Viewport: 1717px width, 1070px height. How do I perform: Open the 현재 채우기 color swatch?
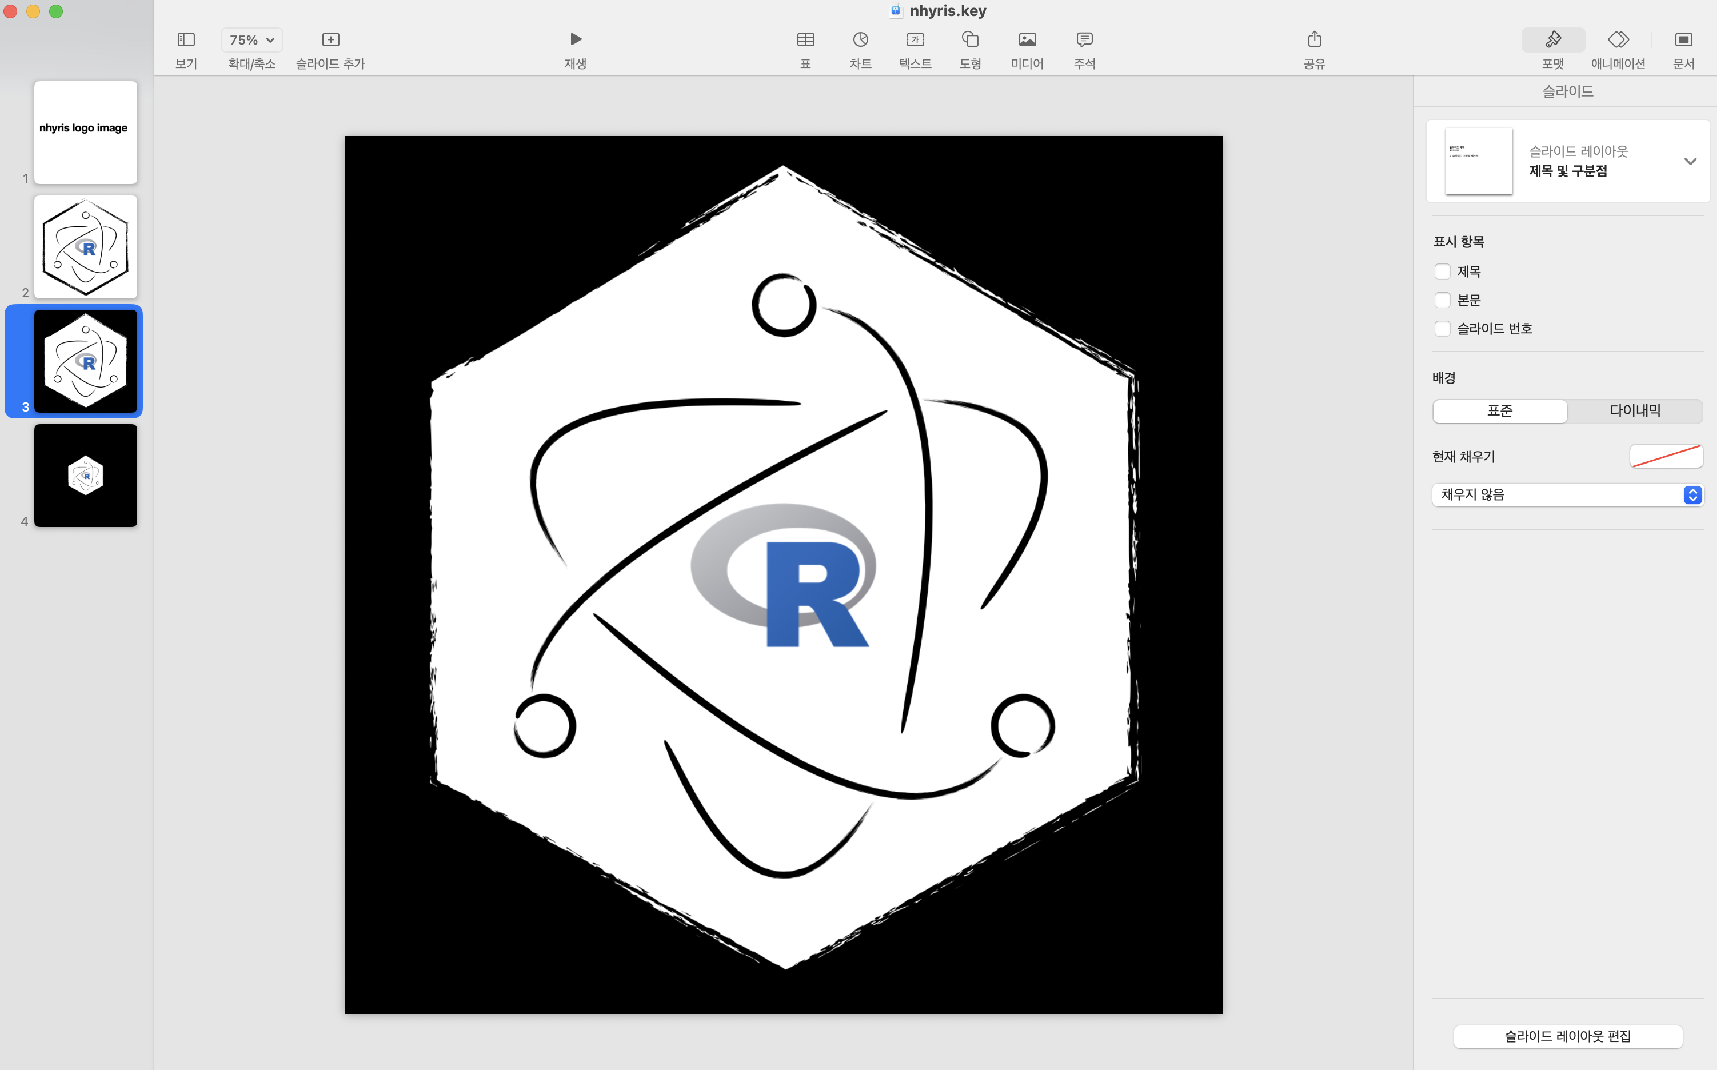1666,457
